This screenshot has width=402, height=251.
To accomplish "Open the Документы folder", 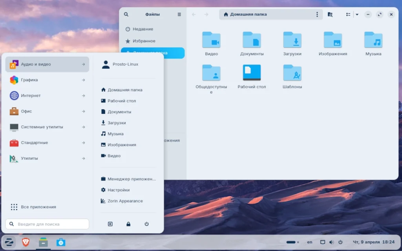I will [x=252, y=44].
